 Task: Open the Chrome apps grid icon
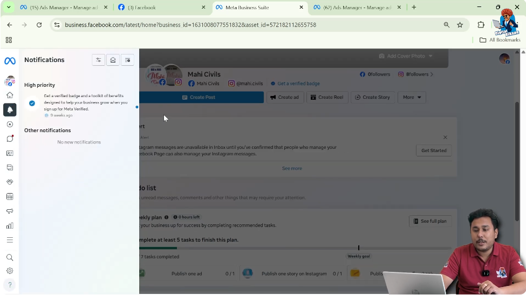tap(9, 40)
